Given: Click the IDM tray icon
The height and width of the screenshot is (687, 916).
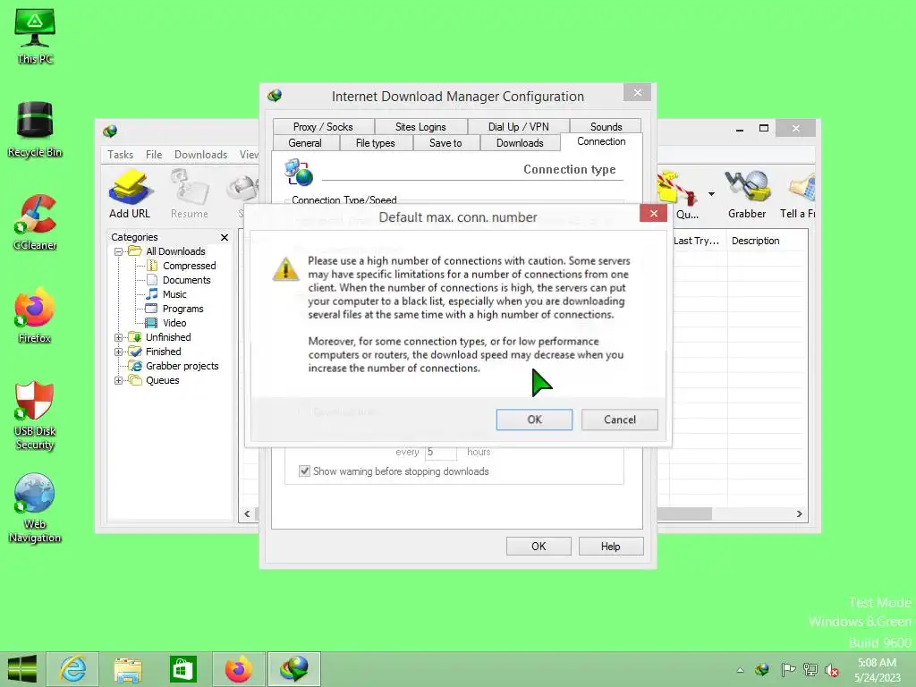Looking at the screenshot, I should (762, 669).
